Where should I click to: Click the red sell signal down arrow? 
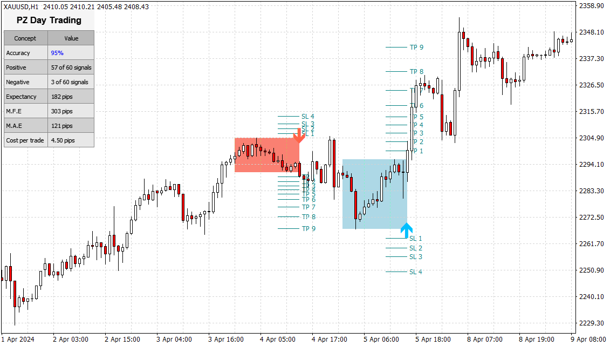pyautogui.click(x=299, y=135)
